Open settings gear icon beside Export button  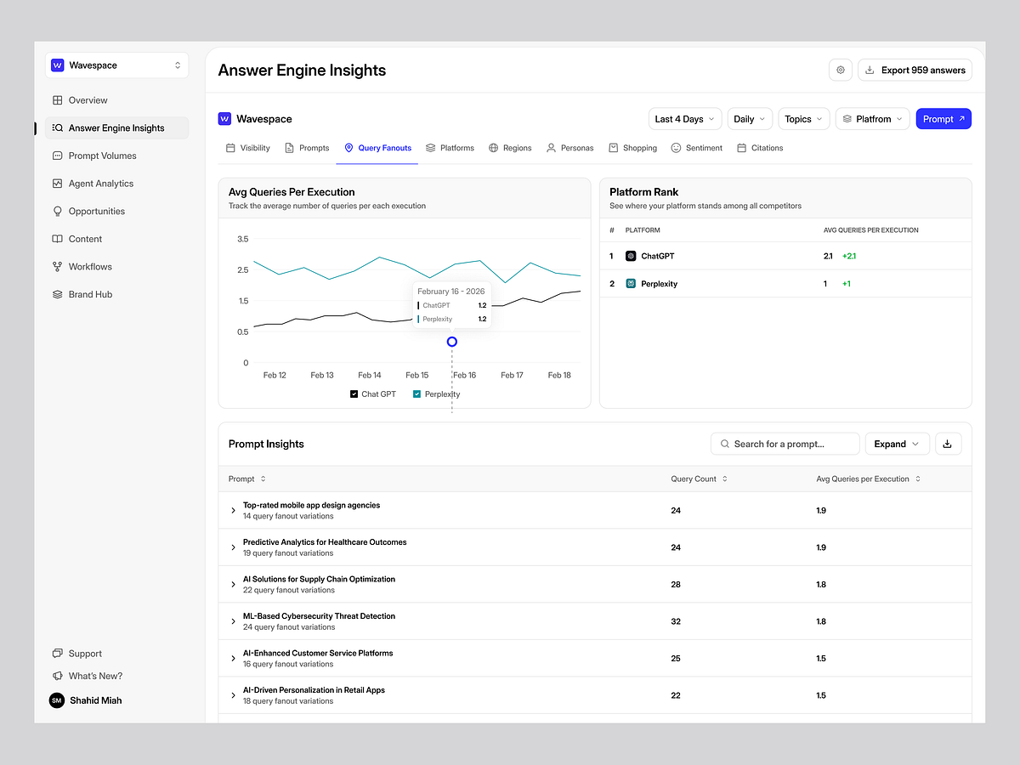[x=841, y=70]
